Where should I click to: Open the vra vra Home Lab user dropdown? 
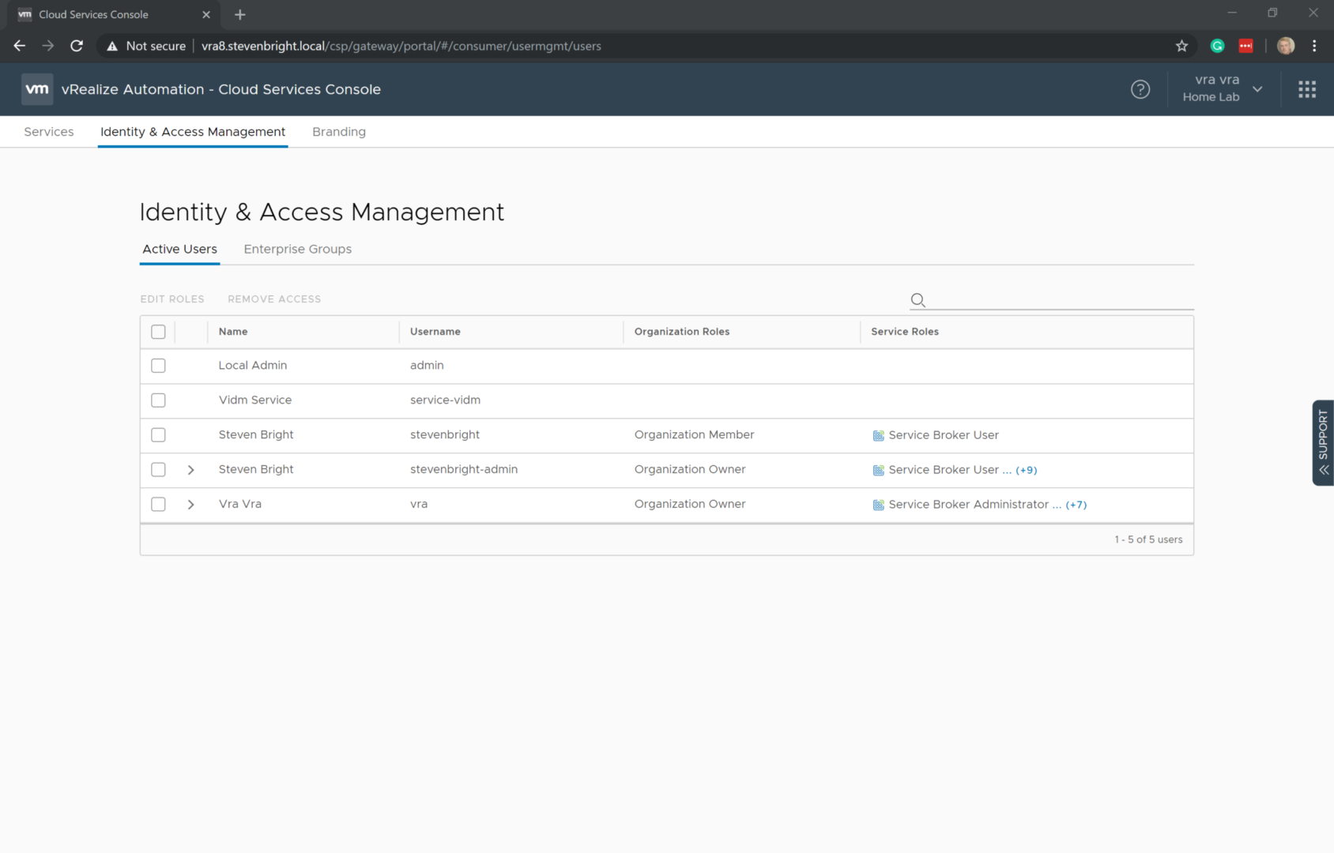tap(1222, 89)
